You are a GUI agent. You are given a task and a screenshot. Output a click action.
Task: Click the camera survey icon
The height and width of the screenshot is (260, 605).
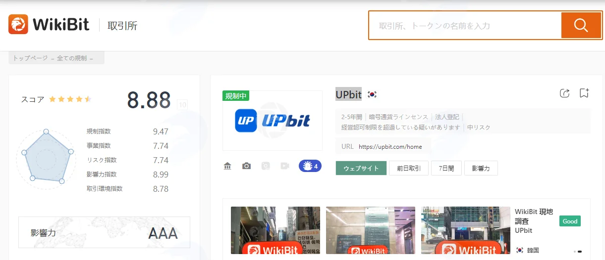[246, 166]
